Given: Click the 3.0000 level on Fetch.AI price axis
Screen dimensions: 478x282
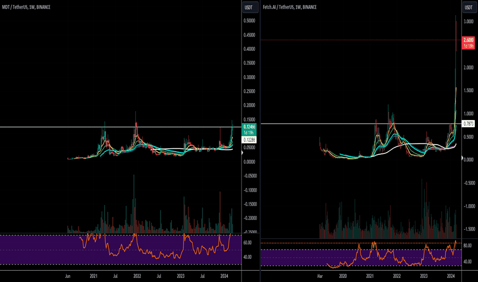Looking at the screenshot, I should pyautogui.click(x=469, y=22).
